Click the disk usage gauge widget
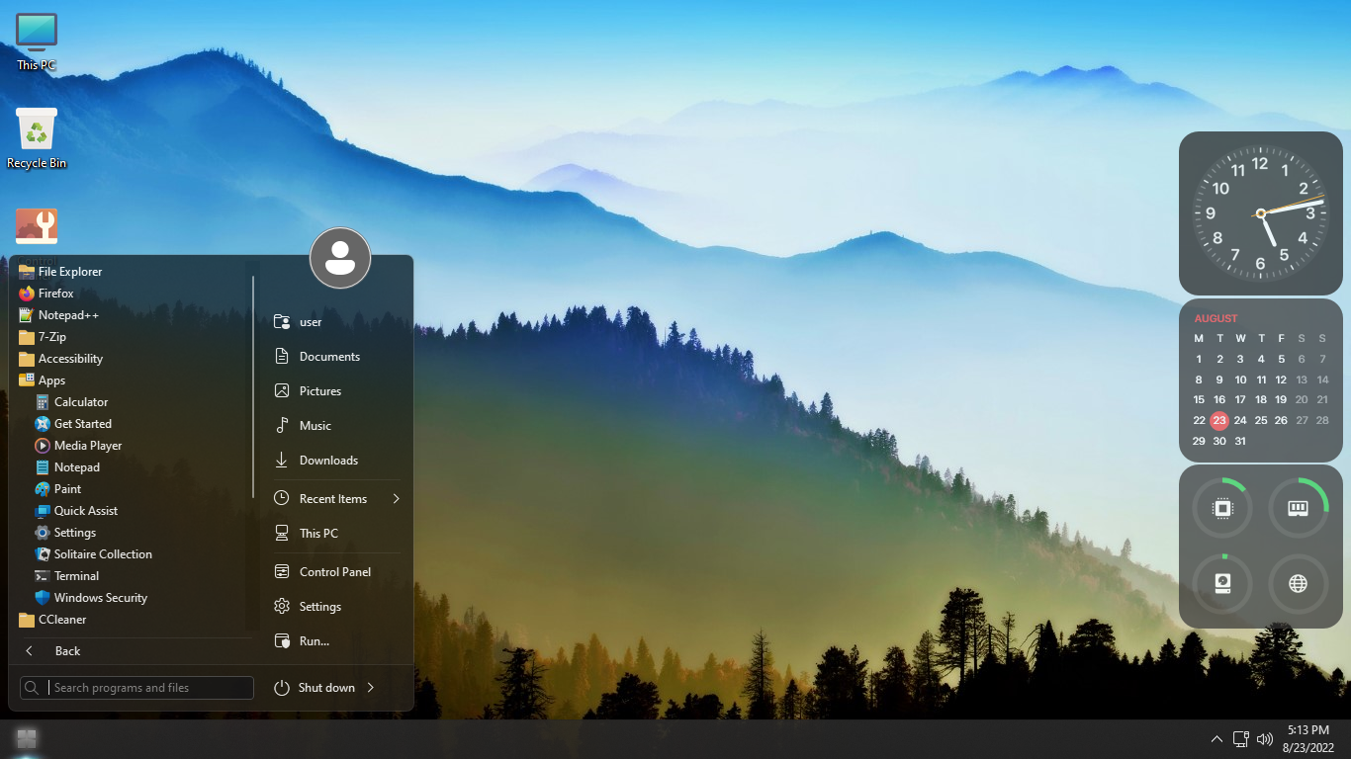This screenshot has width=1351, height=759. 1223,583
